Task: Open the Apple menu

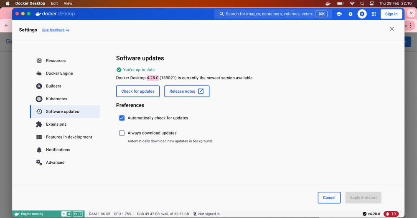Action: (8, 3)
